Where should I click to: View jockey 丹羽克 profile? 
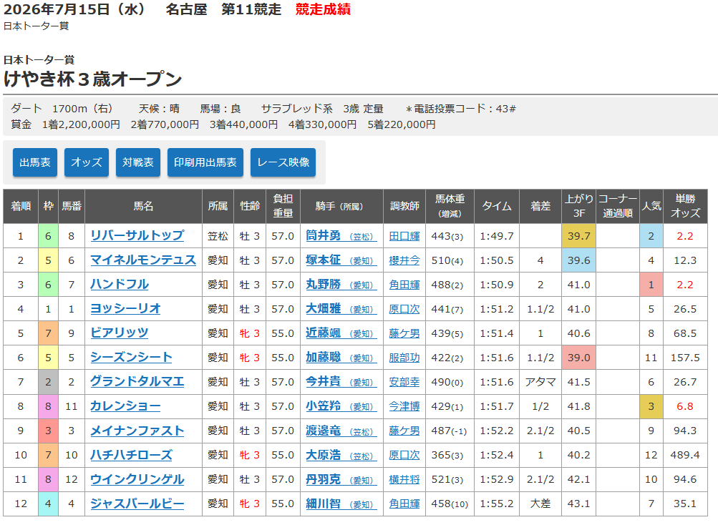pyautogui.click(x=341, y=479)
